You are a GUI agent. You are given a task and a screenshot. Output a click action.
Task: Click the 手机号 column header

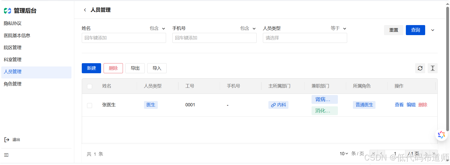[234, 86]
